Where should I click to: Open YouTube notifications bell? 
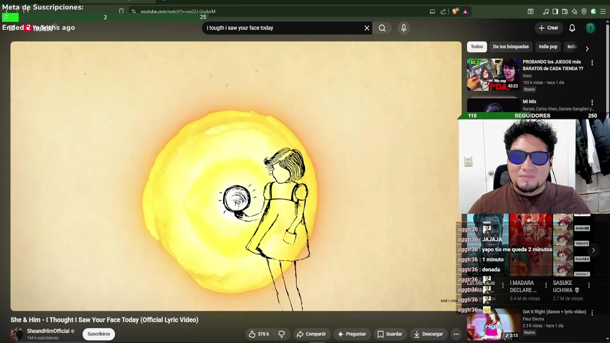(x=572, y=28)
